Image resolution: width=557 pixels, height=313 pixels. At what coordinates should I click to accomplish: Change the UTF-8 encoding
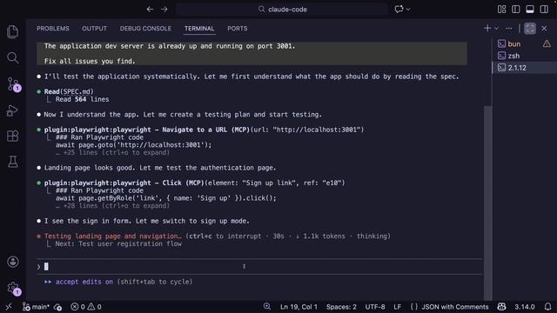point(375,307)
